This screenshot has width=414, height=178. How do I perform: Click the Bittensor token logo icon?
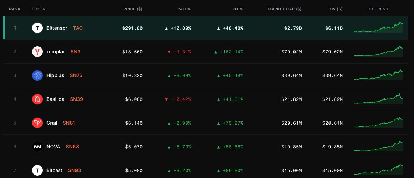tap(37, 28)
